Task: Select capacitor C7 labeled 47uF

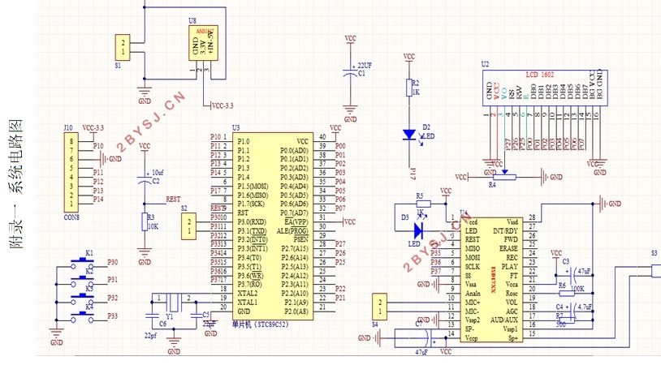Action: pos(427,338)
